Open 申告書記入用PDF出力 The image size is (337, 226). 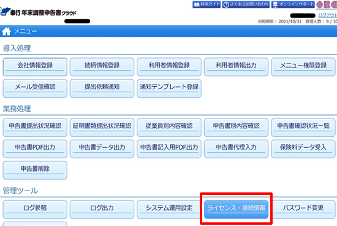tap(169, 149)
